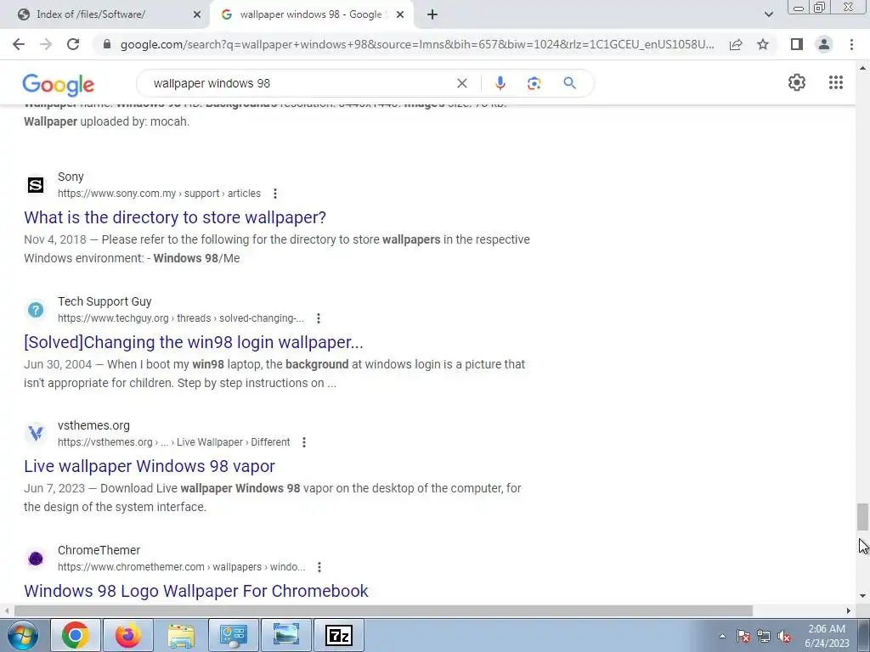Open Google quick settings gear

click(797, 82)
